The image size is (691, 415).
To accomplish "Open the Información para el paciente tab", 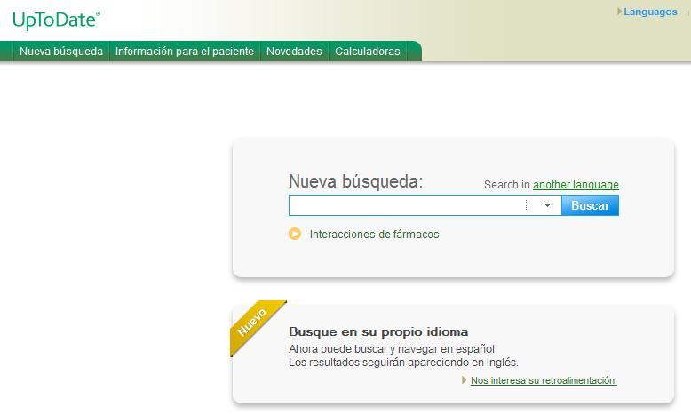I will click(184, 52).
